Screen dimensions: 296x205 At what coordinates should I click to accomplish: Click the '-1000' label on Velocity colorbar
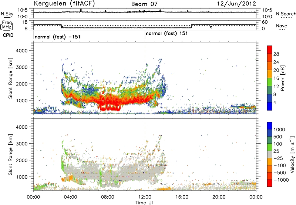(281, 180)
